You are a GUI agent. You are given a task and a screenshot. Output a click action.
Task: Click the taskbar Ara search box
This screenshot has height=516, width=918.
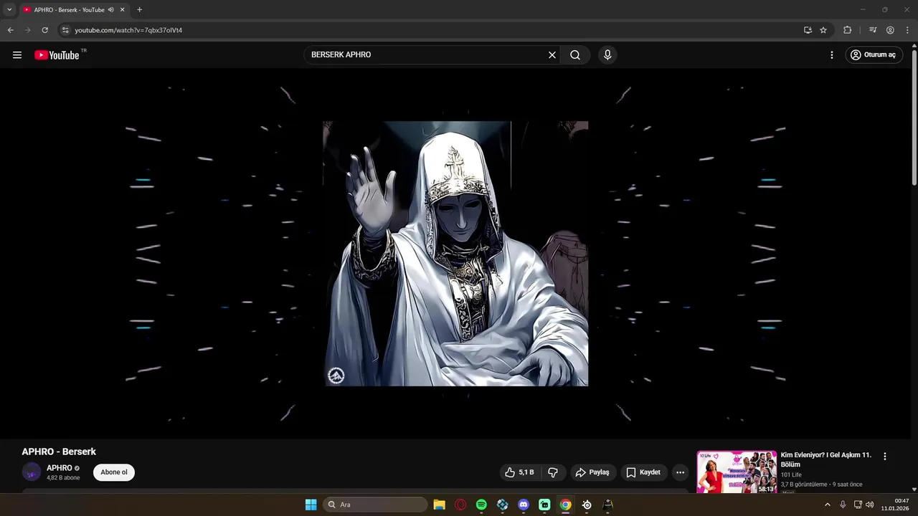pyautogui.click(x=375, y=505)
